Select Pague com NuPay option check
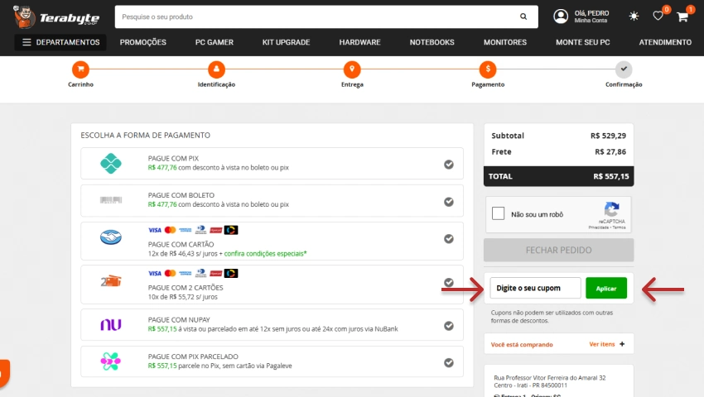 click(x=449, y=326)
